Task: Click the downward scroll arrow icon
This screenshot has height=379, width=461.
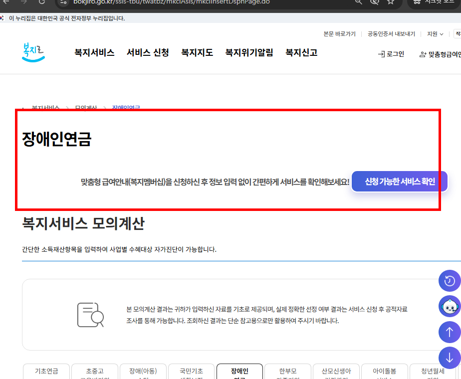Action: [450, 357]
